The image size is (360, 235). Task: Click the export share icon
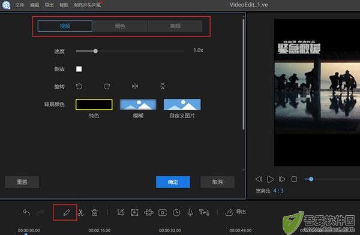pos(229,212)
